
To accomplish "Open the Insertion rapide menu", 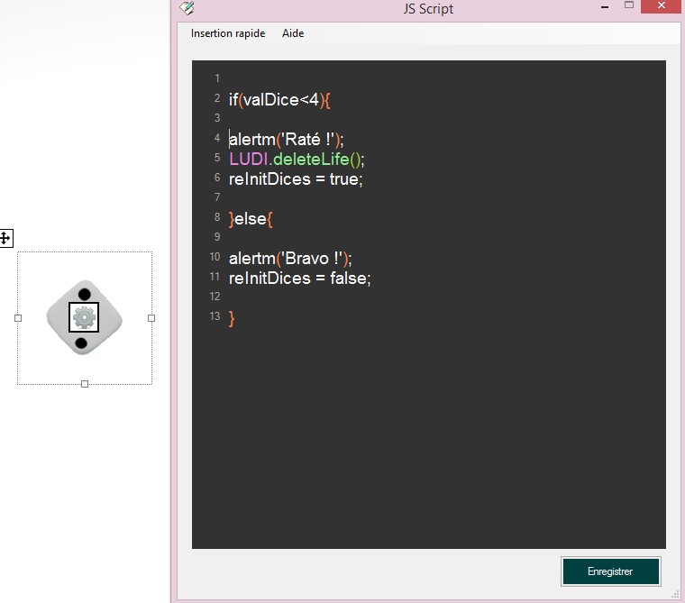I will click(x=227, y=33).
